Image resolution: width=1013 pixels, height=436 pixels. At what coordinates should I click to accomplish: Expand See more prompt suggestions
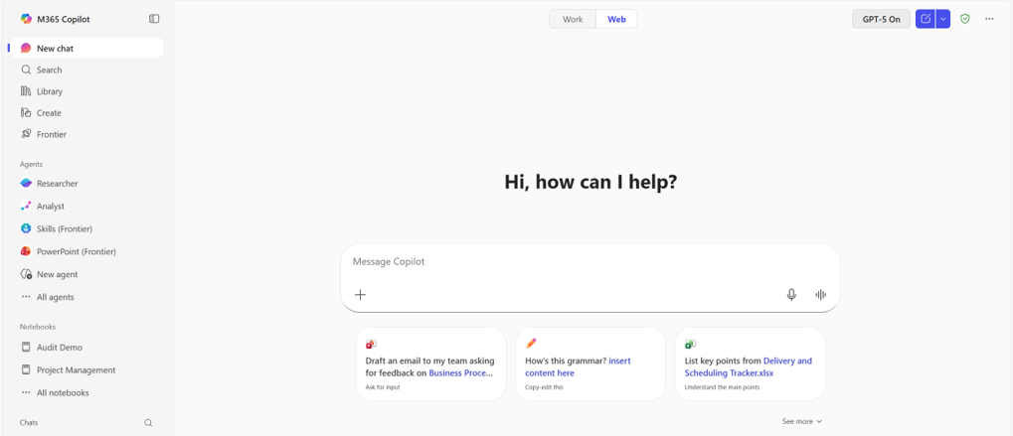pyautogui.click(x=801, y=421)
